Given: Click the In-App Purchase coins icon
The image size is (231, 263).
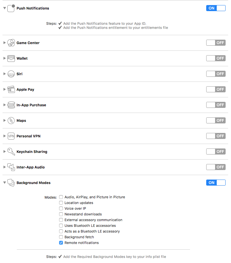Looking at the screenshot, I should coord(11,105).
